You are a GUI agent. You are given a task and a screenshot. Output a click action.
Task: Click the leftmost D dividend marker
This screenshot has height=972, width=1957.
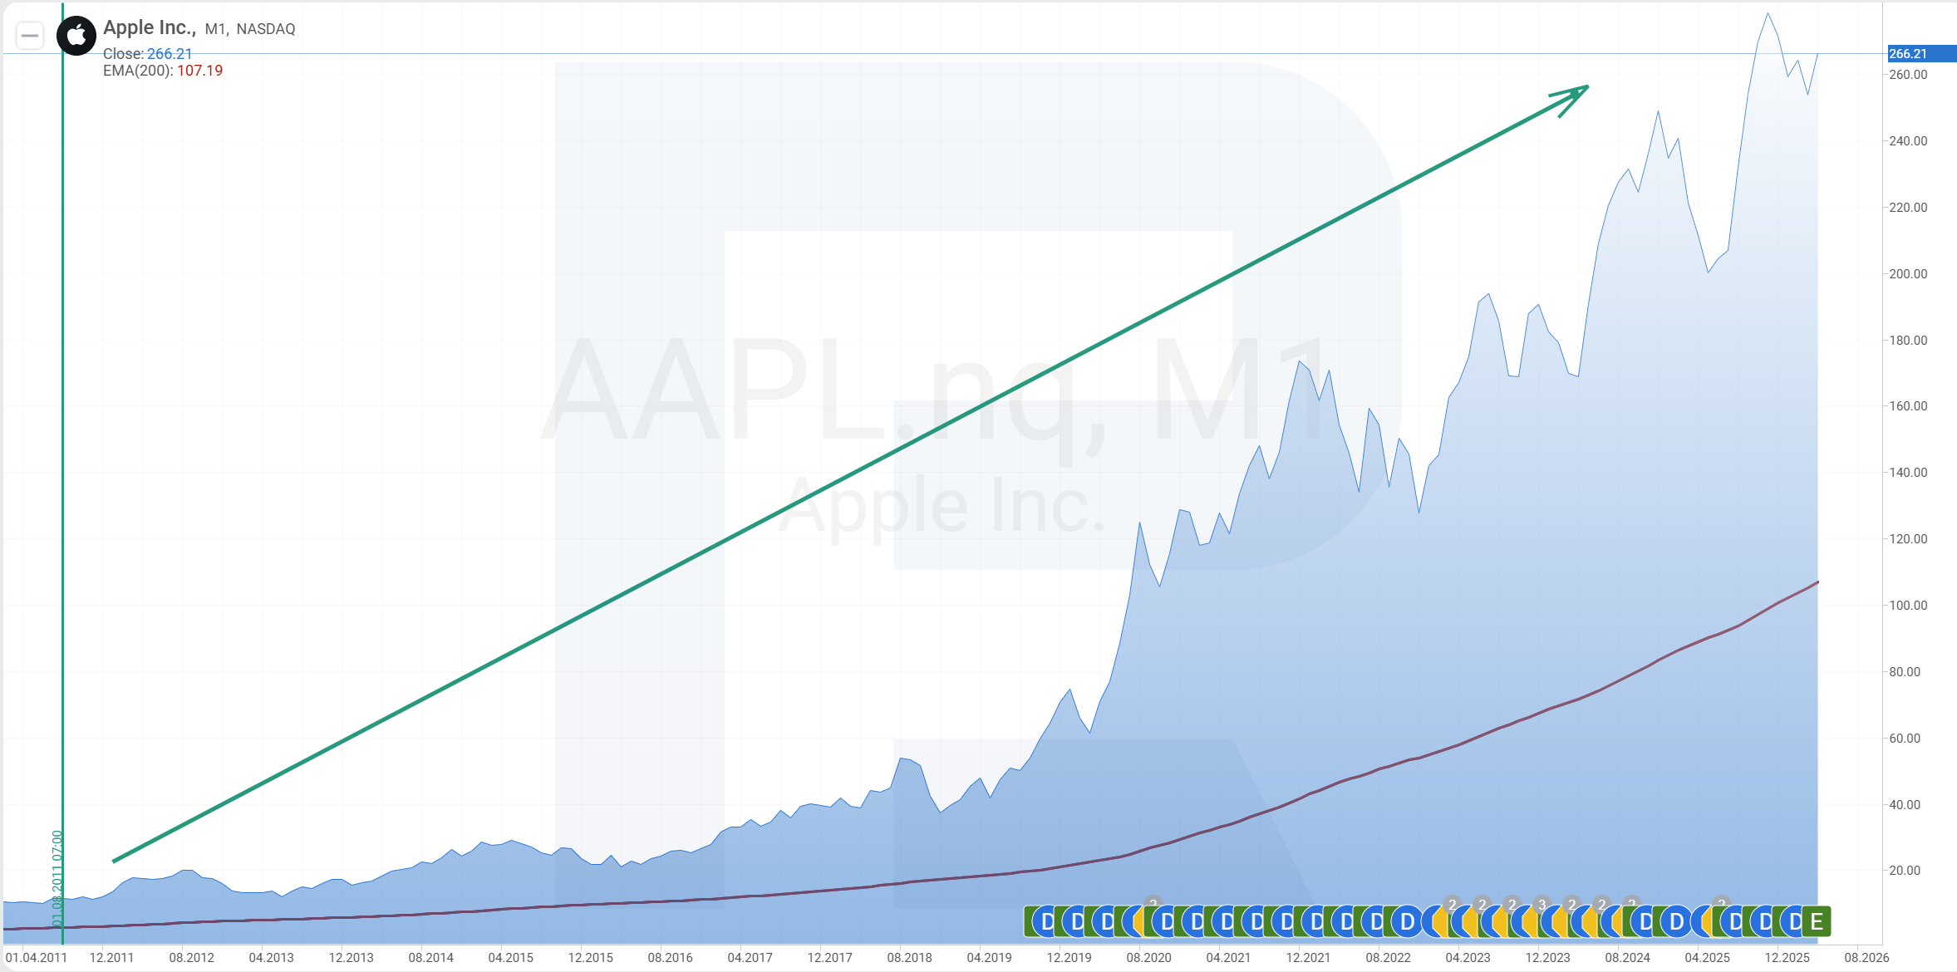pyautogui.click(x=1047, y=921)
